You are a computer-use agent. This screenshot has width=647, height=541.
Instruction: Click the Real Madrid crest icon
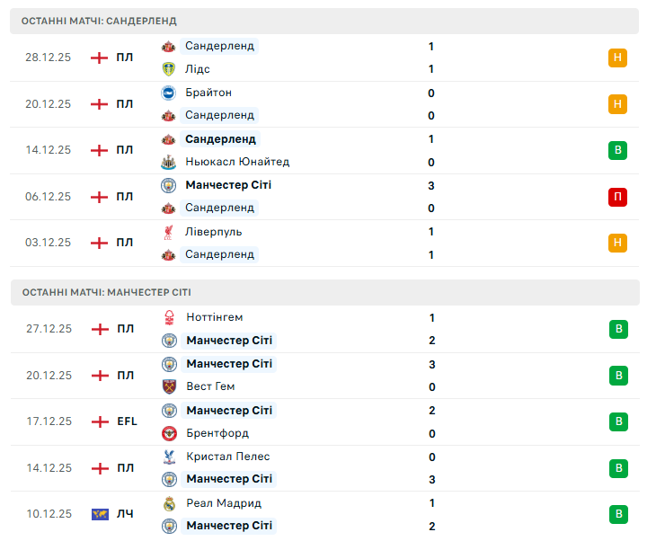point(168,503)
